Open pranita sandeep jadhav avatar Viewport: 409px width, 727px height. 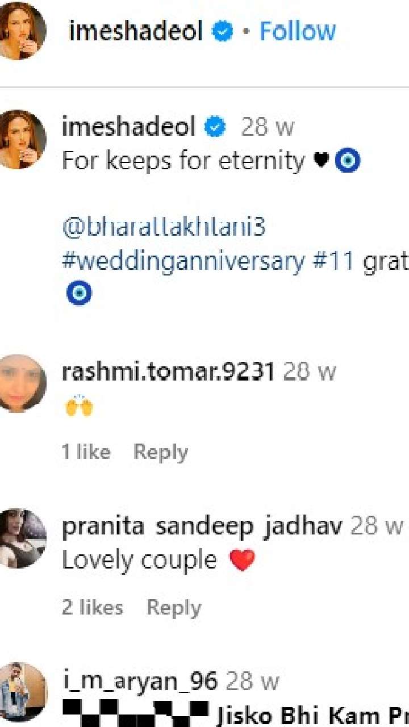(x=22, y=538)
